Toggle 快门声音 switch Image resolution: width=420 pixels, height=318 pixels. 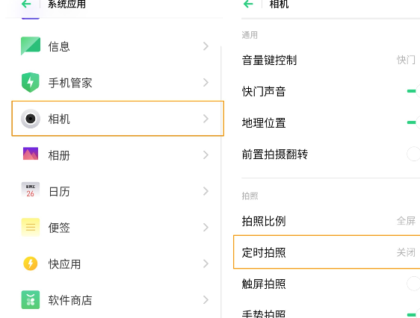coord(413,91)
